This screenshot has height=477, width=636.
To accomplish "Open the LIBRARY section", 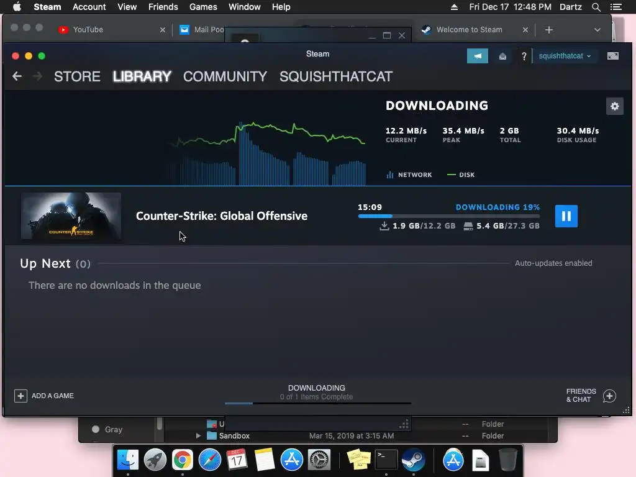I will coord(142,76).
